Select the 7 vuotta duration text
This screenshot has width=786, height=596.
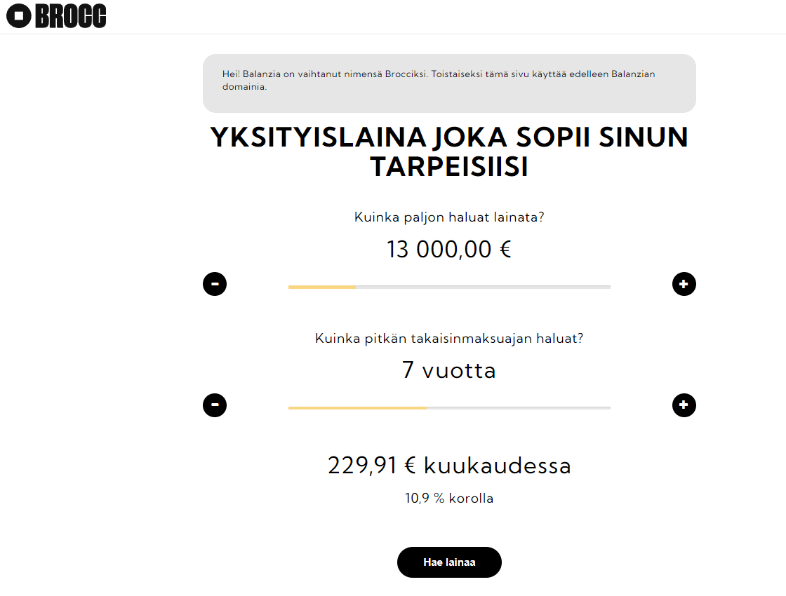449,370
